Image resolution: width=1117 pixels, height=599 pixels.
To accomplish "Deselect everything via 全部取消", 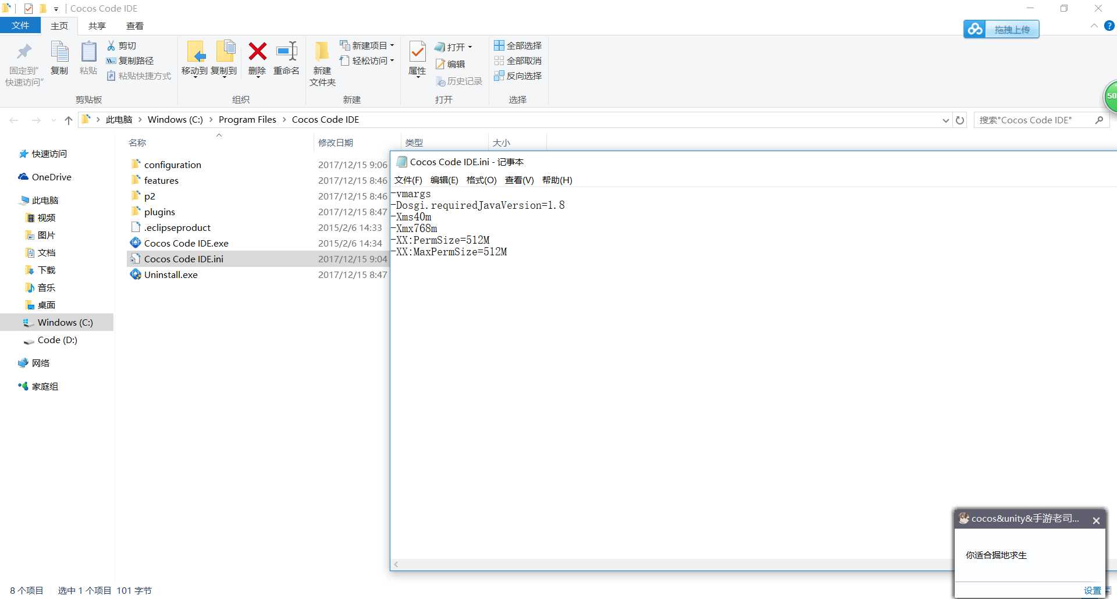I will click(x=518, y=60).
